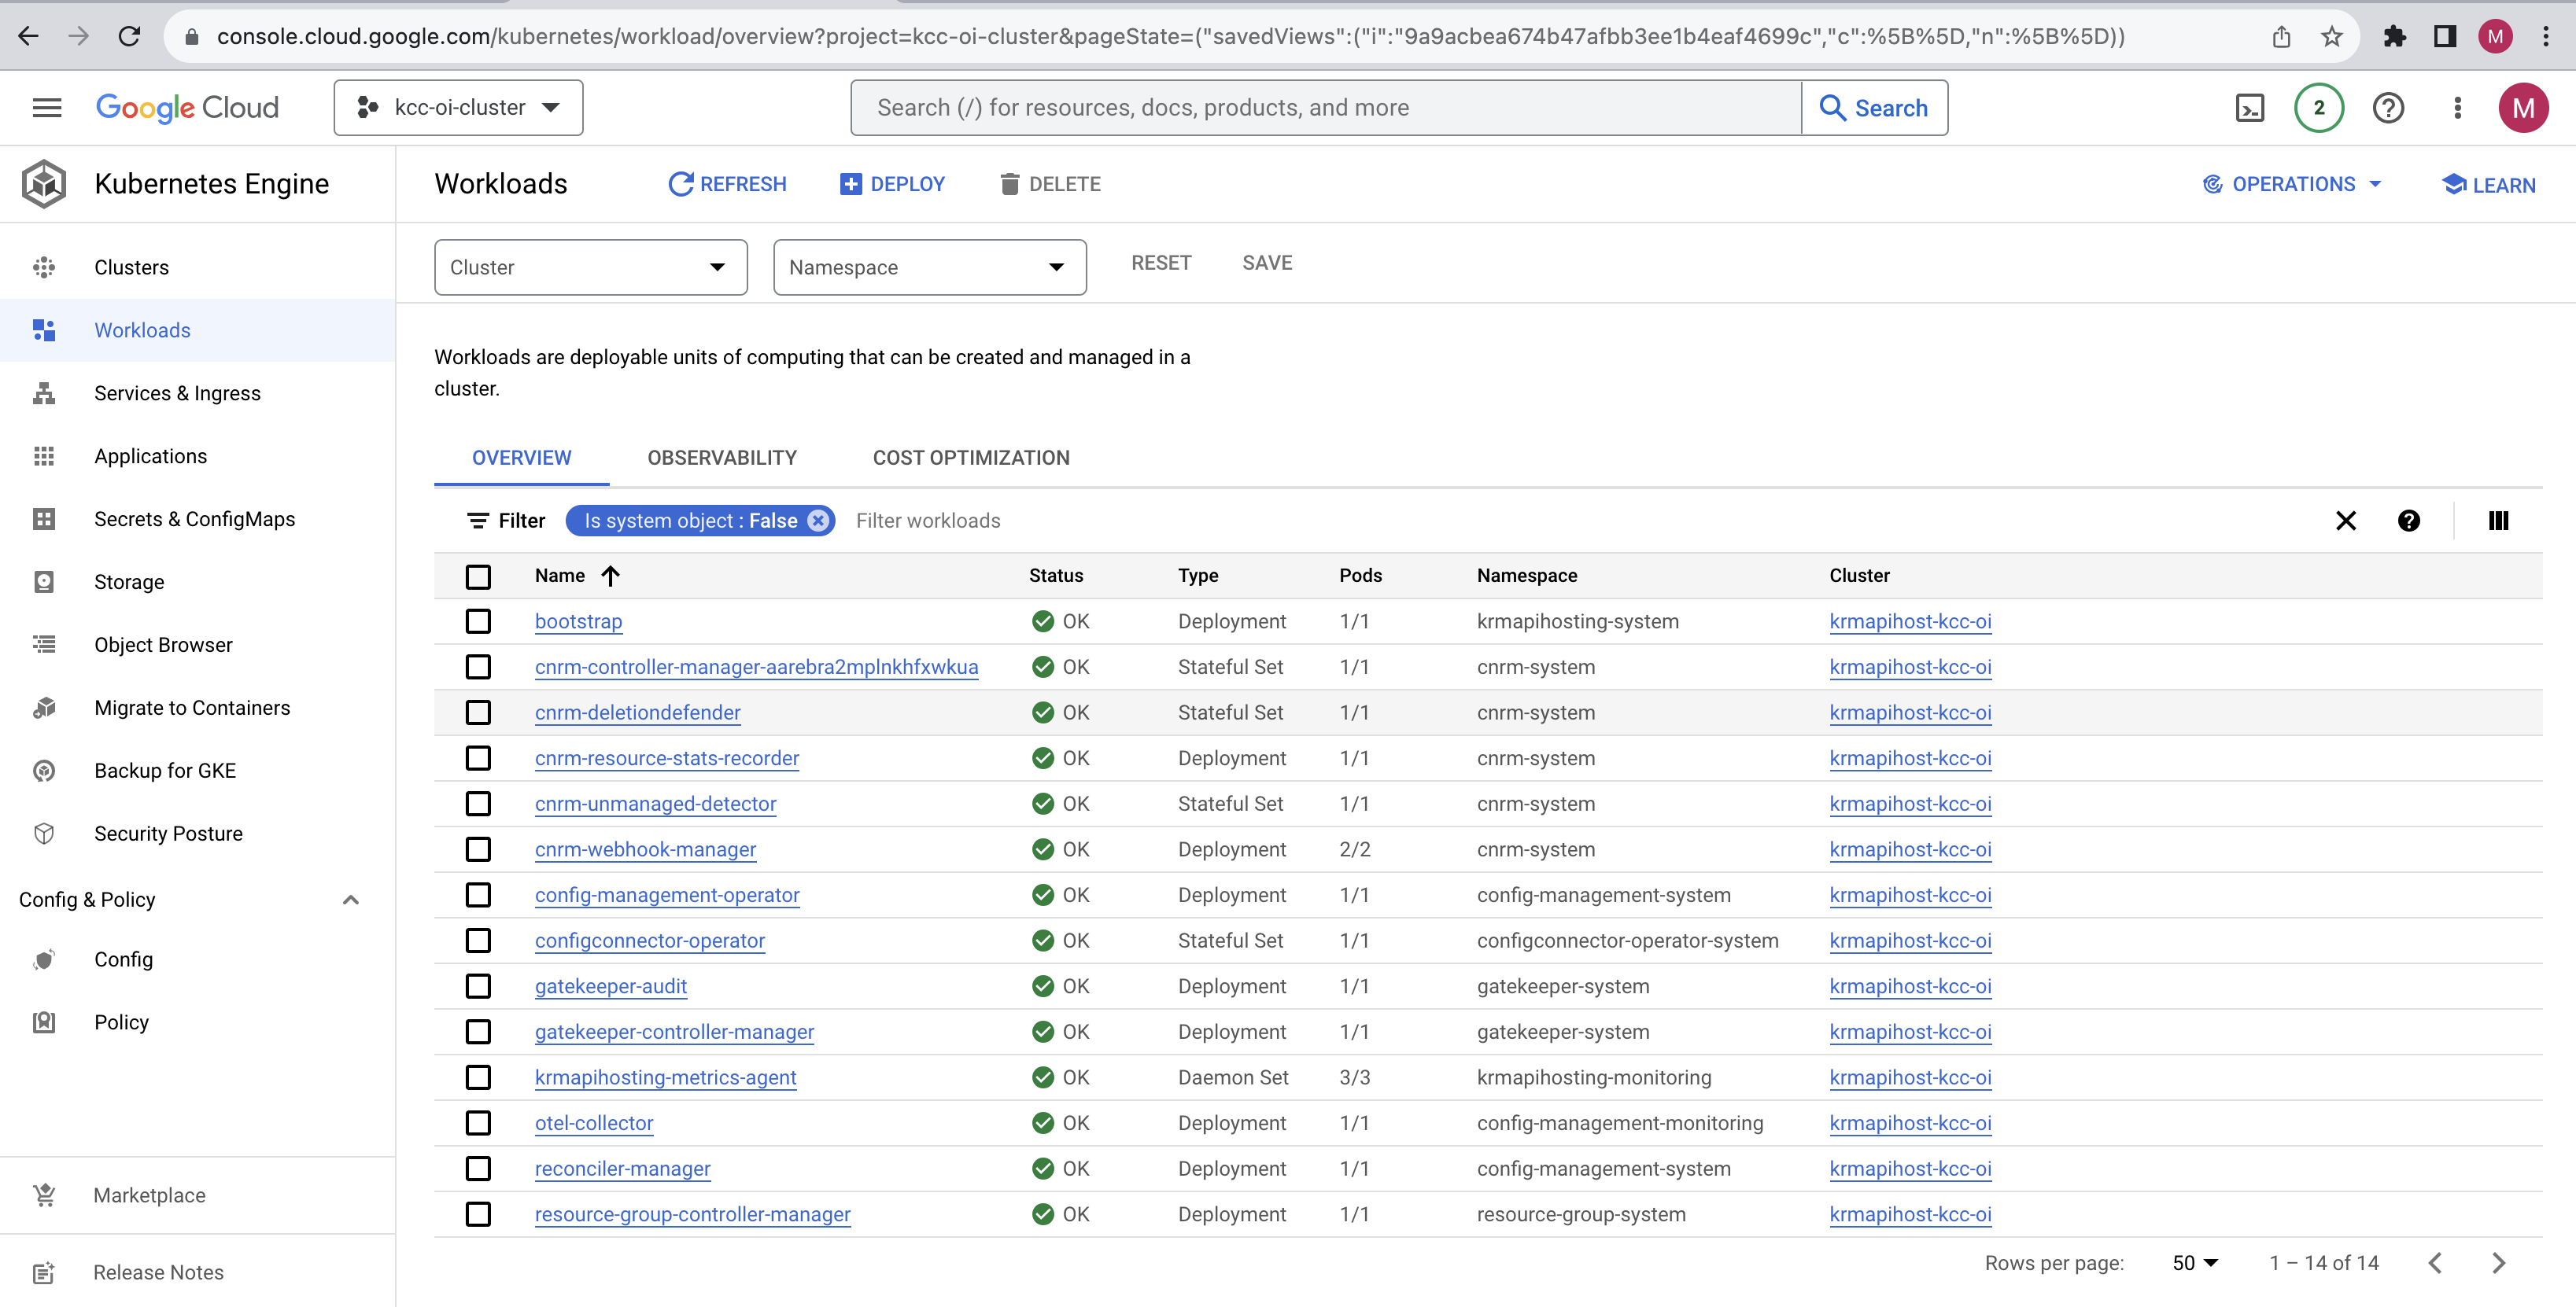
Task: Collapse the Config & Policy section
Action: click(x=351, y=898)
